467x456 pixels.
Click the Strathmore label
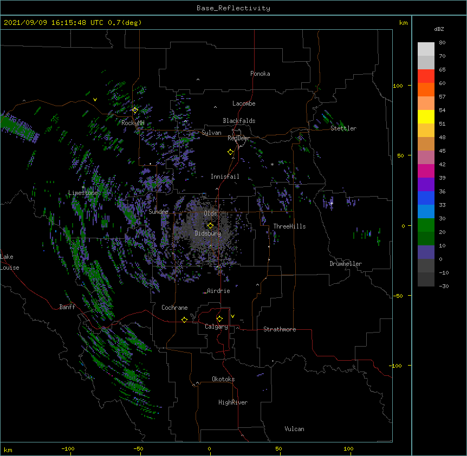280,329
